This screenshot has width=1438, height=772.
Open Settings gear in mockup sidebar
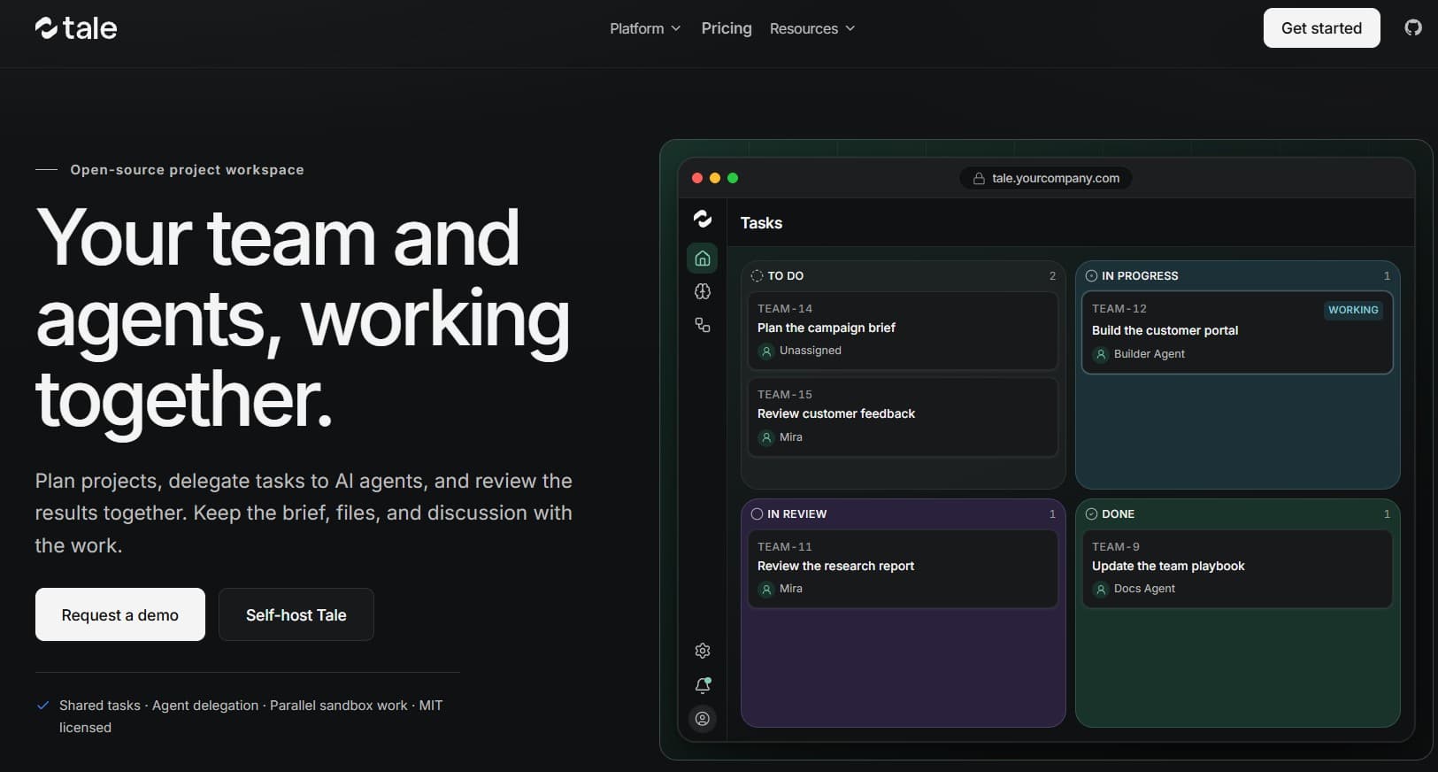pos(703,651)
